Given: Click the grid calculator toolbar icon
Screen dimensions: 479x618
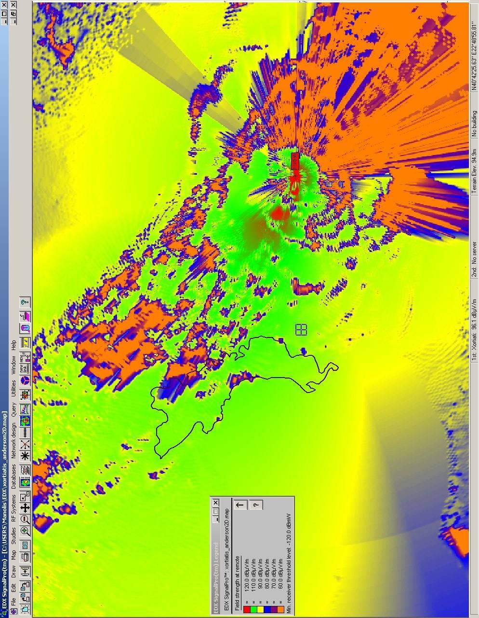Looking at the screenshot, I should pos(24,546).
